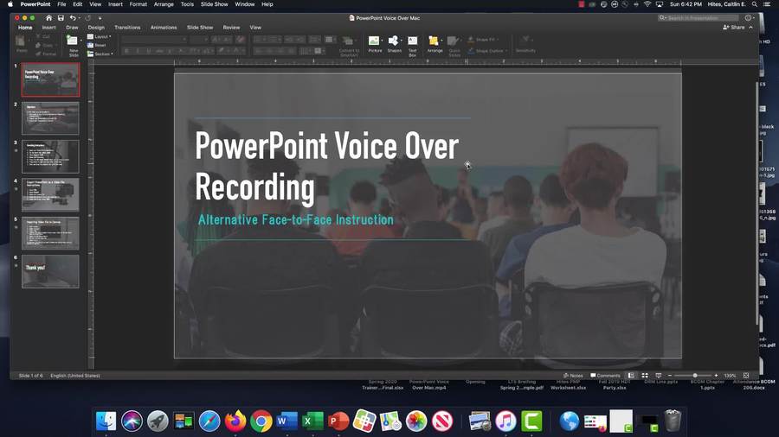
Task: Open Customize Quick Access Toolbar dropdown
Action: coord(100,18)
